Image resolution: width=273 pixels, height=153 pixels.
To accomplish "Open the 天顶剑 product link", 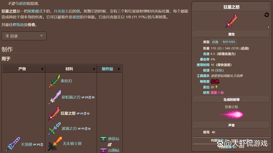I will point(26,144).
